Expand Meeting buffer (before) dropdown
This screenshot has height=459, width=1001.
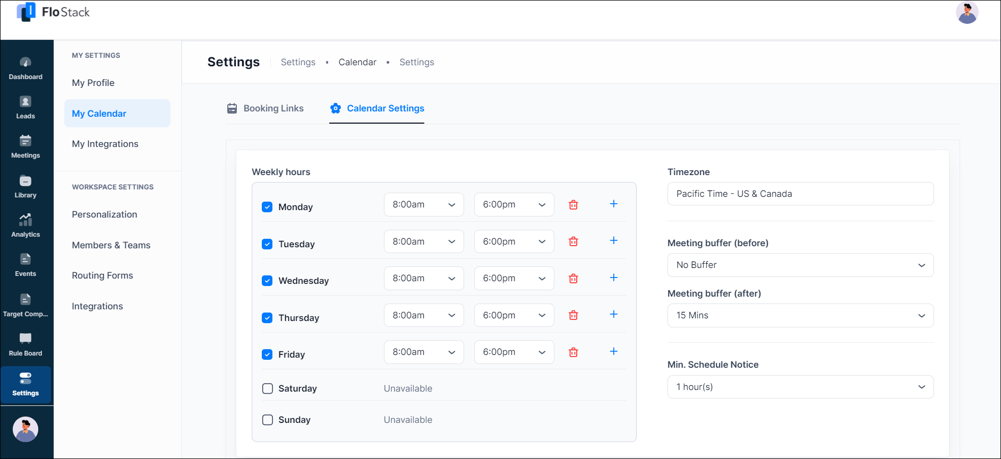[x=800, y=265]
